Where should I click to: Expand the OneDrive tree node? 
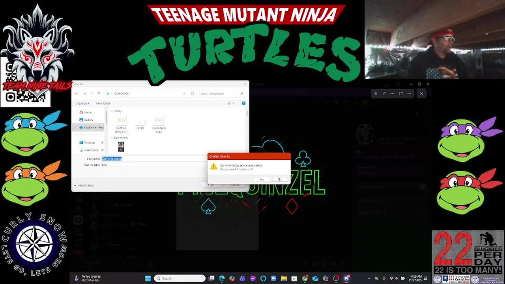coord(75,127)
